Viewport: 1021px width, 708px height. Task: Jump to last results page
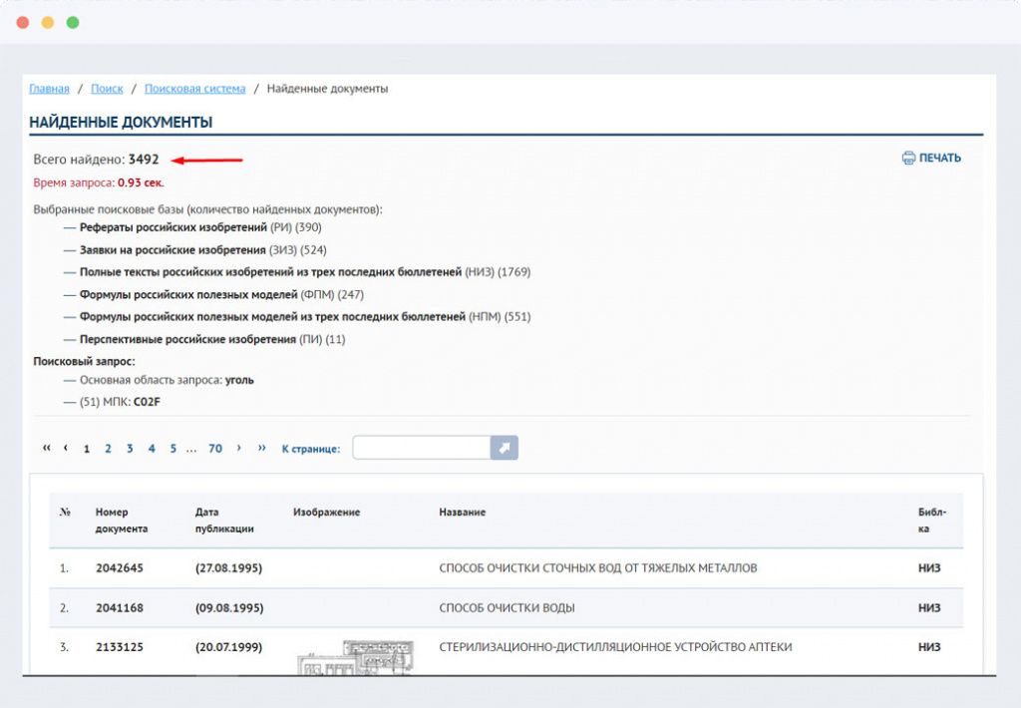pos(261,449)
